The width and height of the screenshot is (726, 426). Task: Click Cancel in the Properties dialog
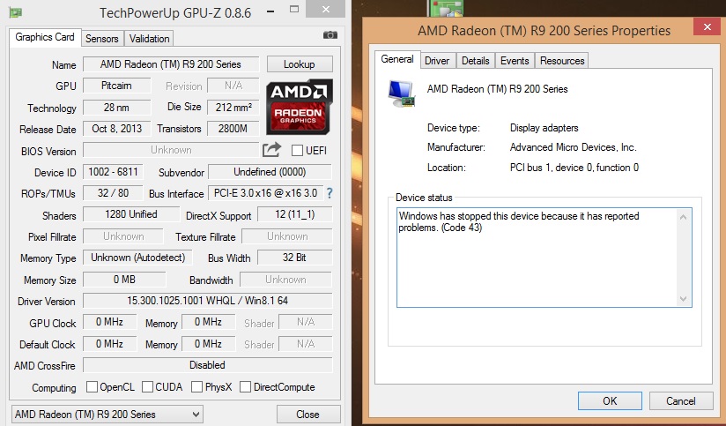(x=680, y=401)
